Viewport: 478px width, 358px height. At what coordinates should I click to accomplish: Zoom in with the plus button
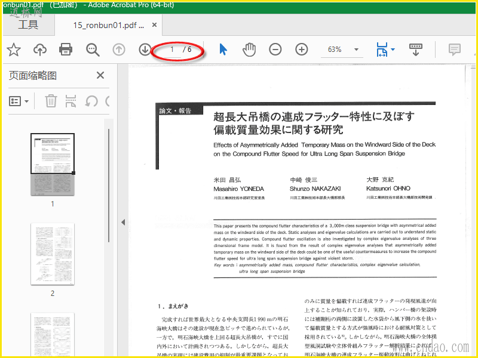(x=302, y=50)
